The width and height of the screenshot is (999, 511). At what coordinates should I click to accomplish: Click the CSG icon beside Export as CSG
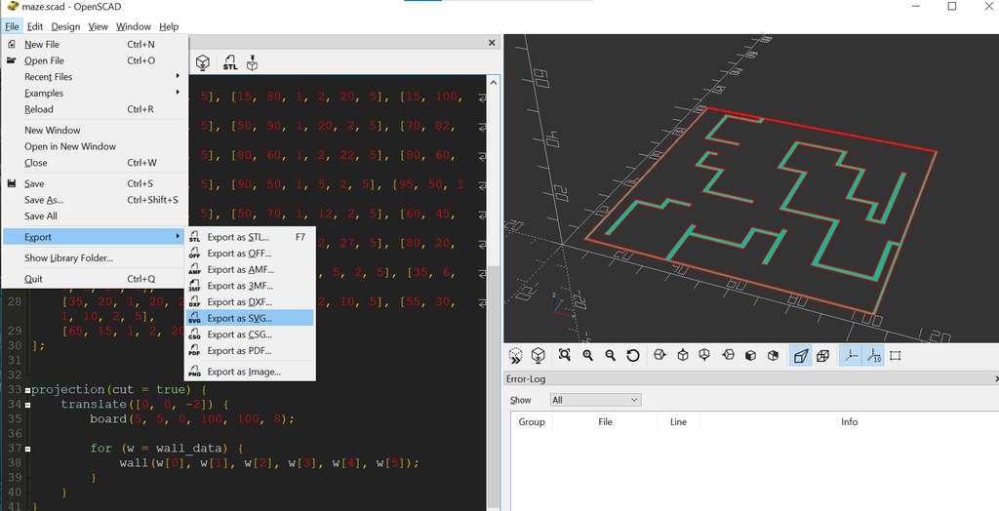coord(194,334)
